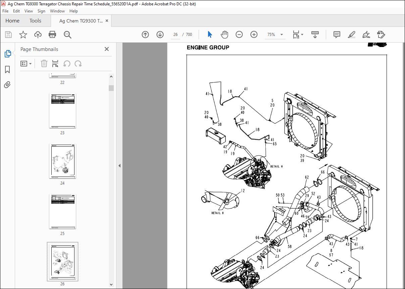Open Page Thumbnails side panel icon
The width and height of the screenshot is (405, 289).
(7, 54)
